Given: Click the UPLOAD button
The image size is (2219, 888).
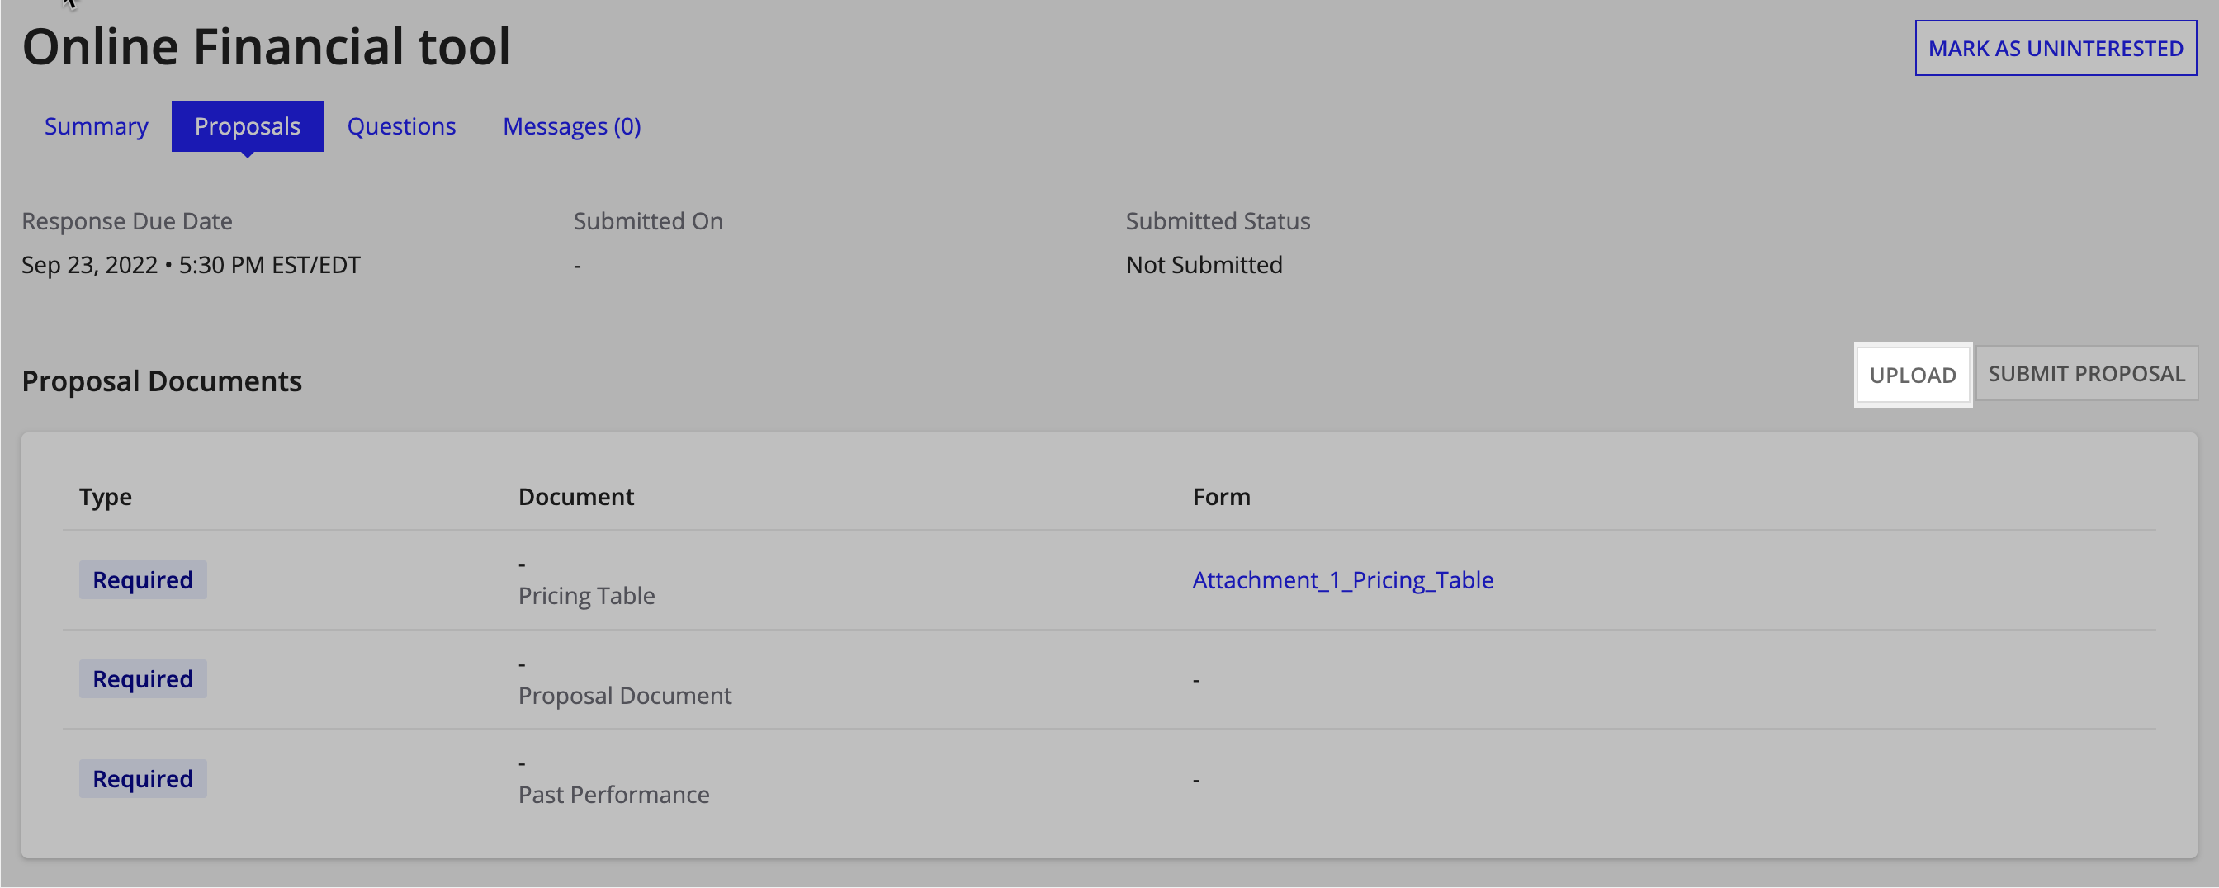Looking at the screenshot, I should pos(1914,375).
